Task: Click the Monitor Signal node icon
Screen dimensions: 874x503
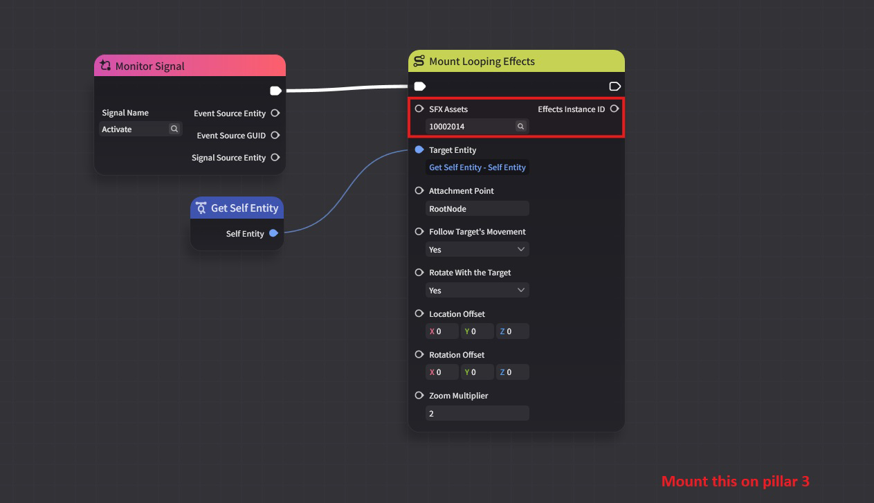Action: tap(105, 66)
